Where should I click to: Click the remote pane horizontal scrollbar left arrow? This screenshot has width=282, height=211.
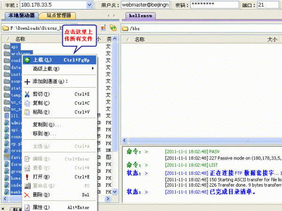pyautogui.click(x=125, y=140)
